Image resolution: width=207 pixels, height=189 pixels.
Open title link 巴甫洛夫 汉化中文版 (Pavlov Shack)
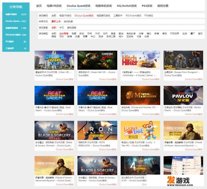tap(183, 109)
